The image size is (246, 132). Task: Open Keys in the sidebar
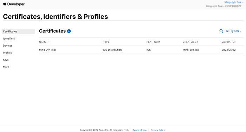pos(6,60)
